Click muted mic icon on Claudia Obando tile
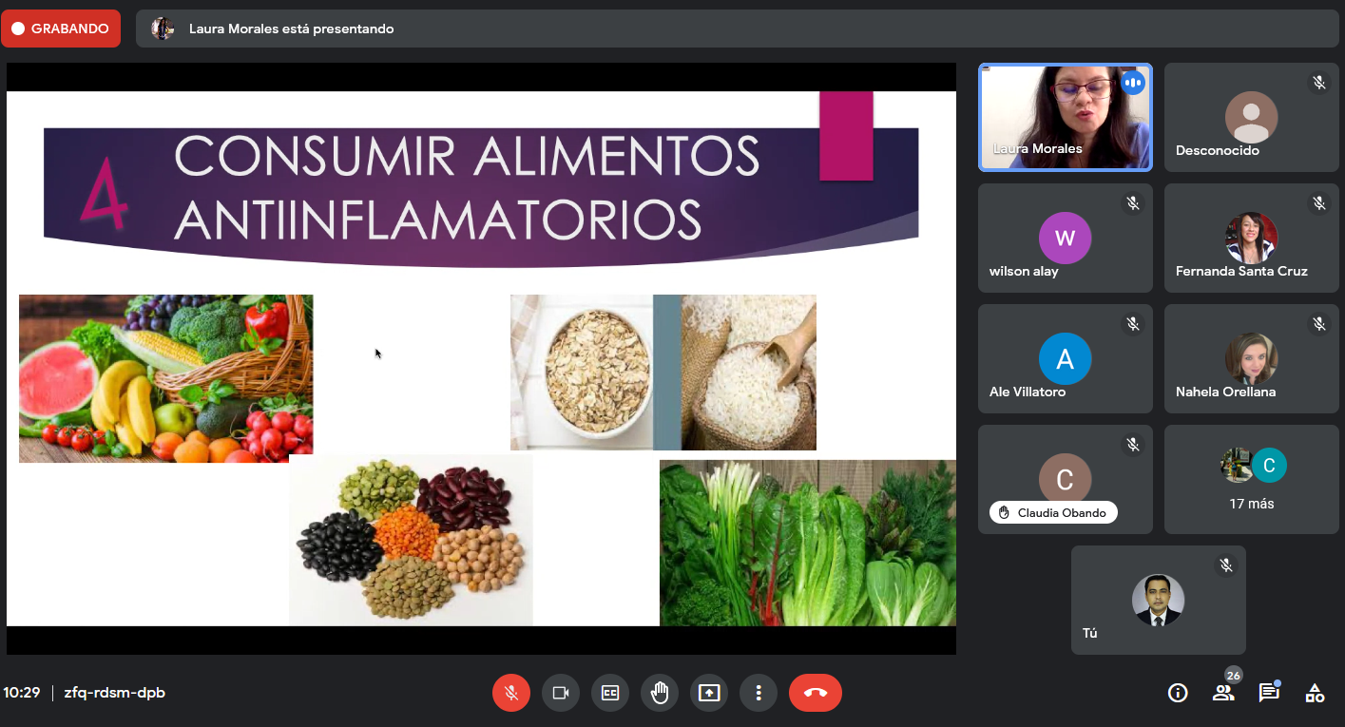This screenshot has width=1345, height=727. (1133, 445)
